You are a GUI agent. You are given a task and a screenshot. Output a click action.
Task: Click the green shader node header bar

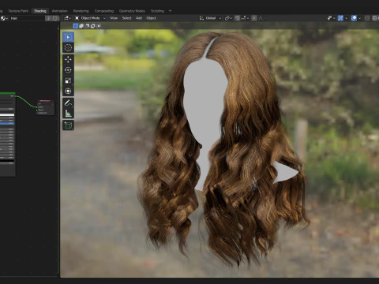(8, 93)
